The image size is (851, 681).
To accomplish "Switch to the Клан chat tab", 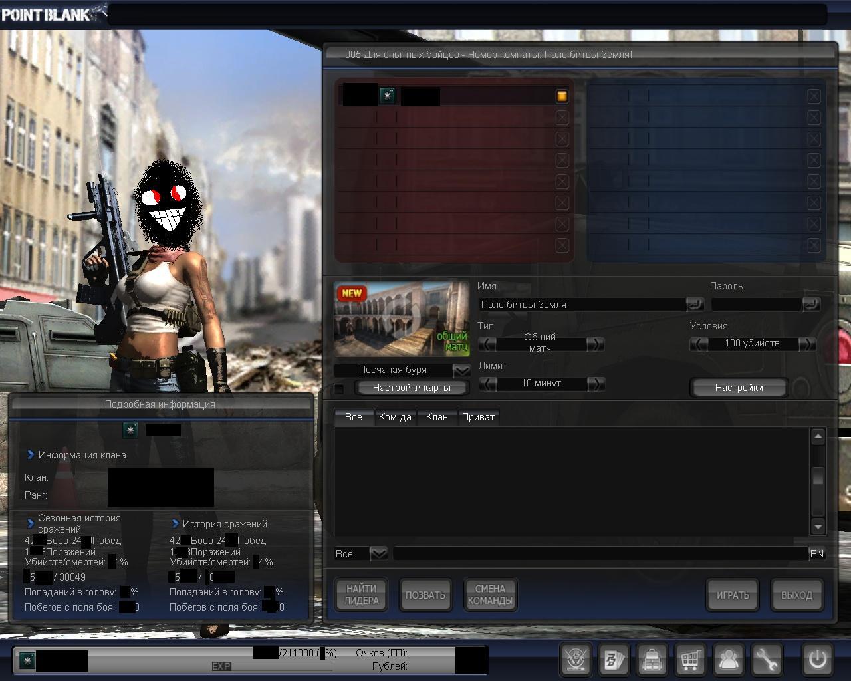I will coord(436,417).
